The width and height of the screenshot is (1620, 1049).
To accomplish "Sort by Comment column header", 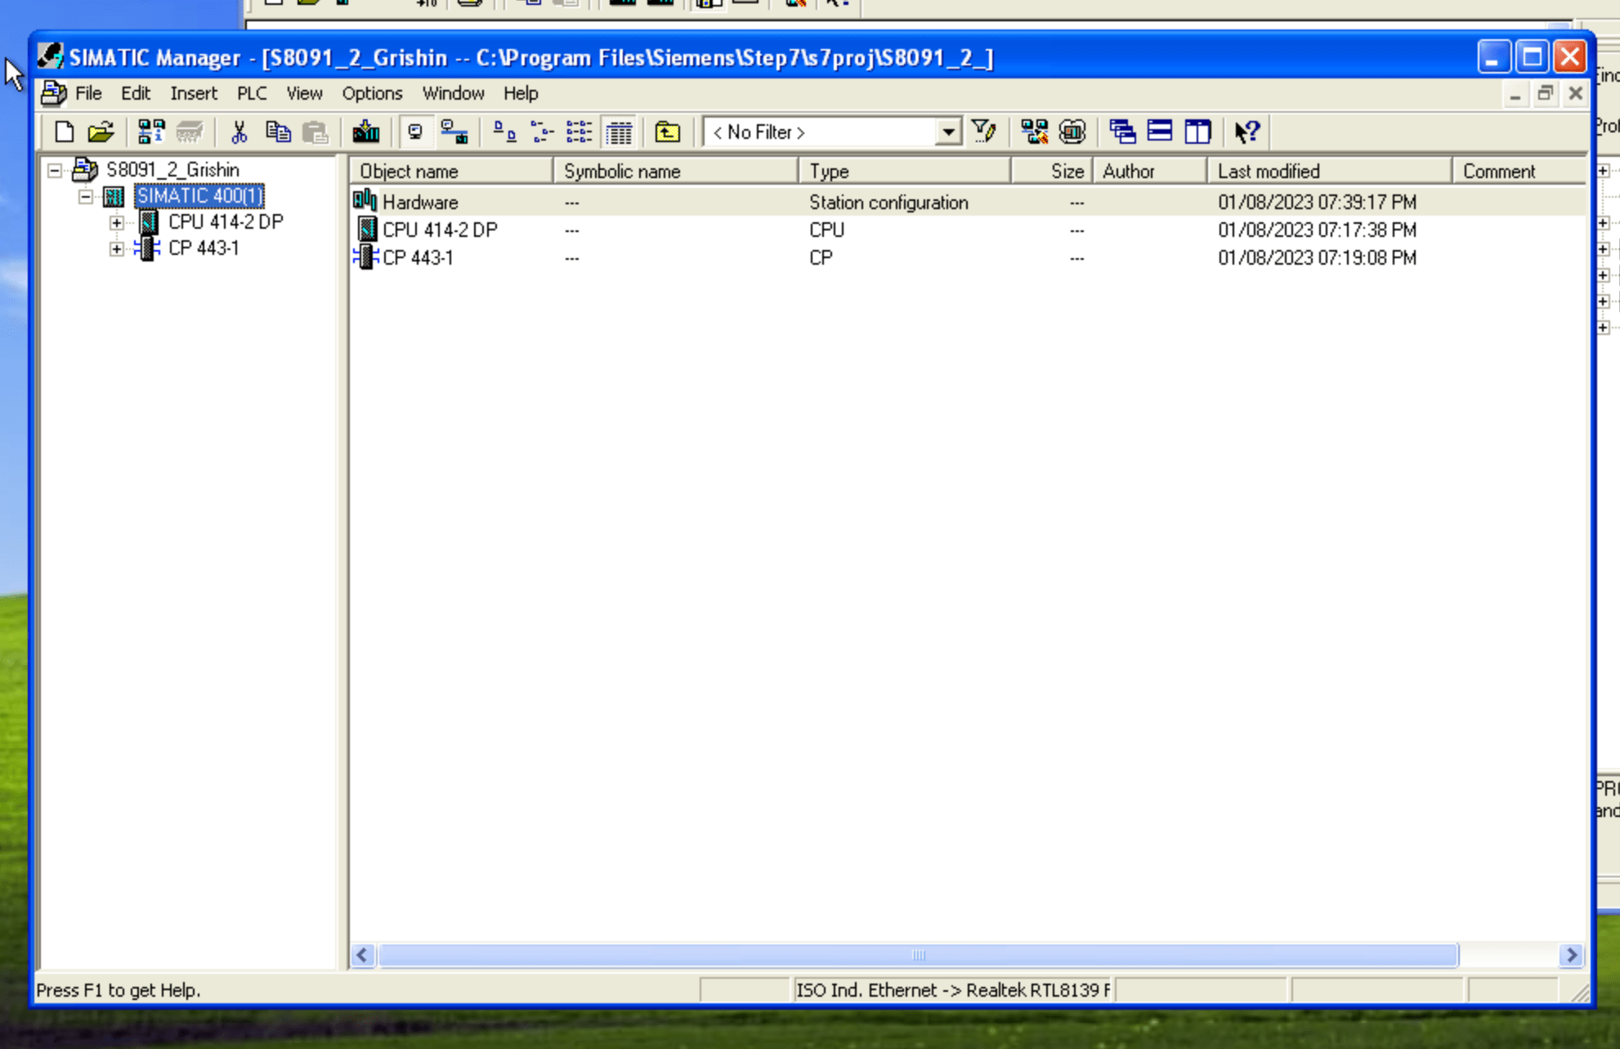I will pyautogui.click(x=1519, y=171).
